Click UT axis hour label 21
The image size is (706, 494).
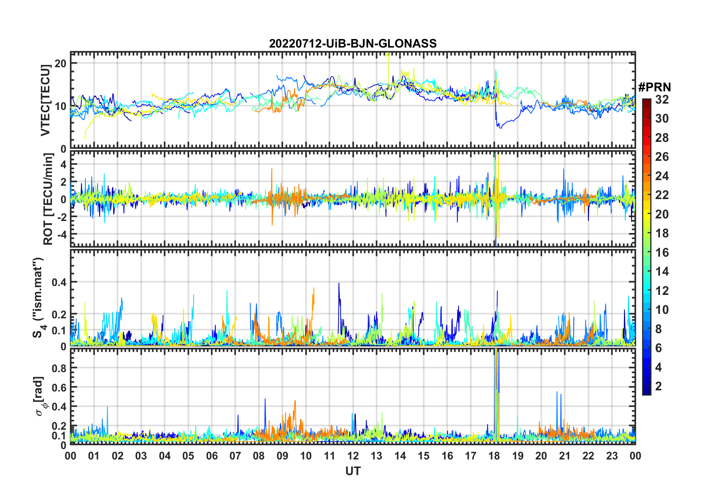click(x=565, y=456)
